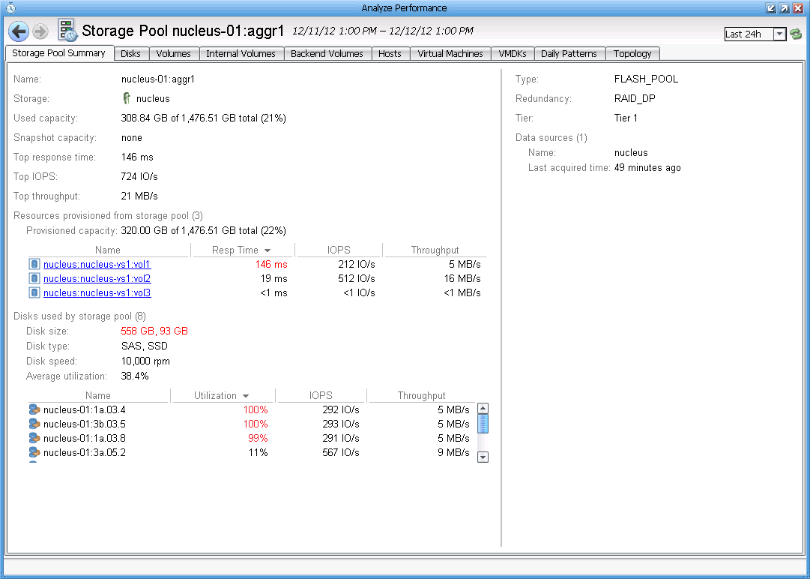Click the Tier 1 value
This screenshot has width=810, height=579.
(x=626, y=118)
